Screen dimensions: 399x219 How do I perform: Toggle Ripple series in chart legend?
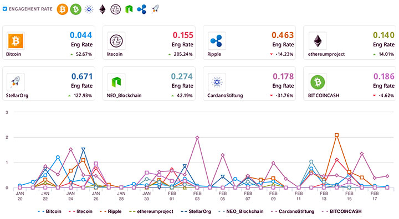pos(111,211)
